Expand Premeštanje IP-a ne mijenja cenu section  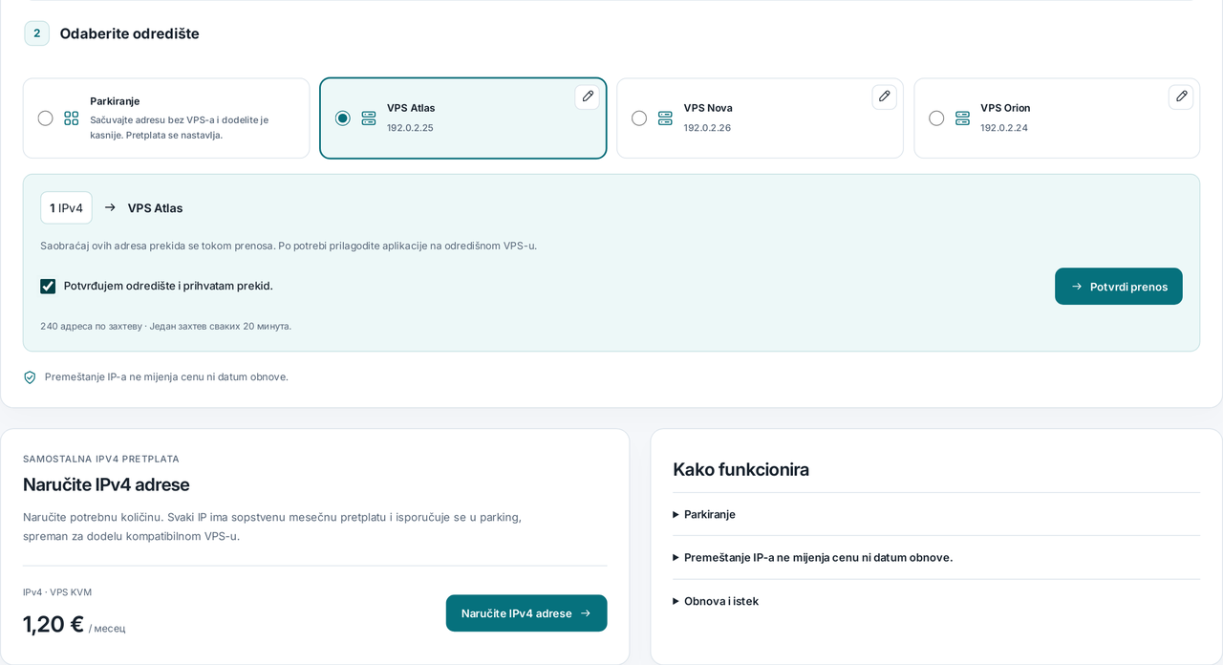click(x=936, y=557)
